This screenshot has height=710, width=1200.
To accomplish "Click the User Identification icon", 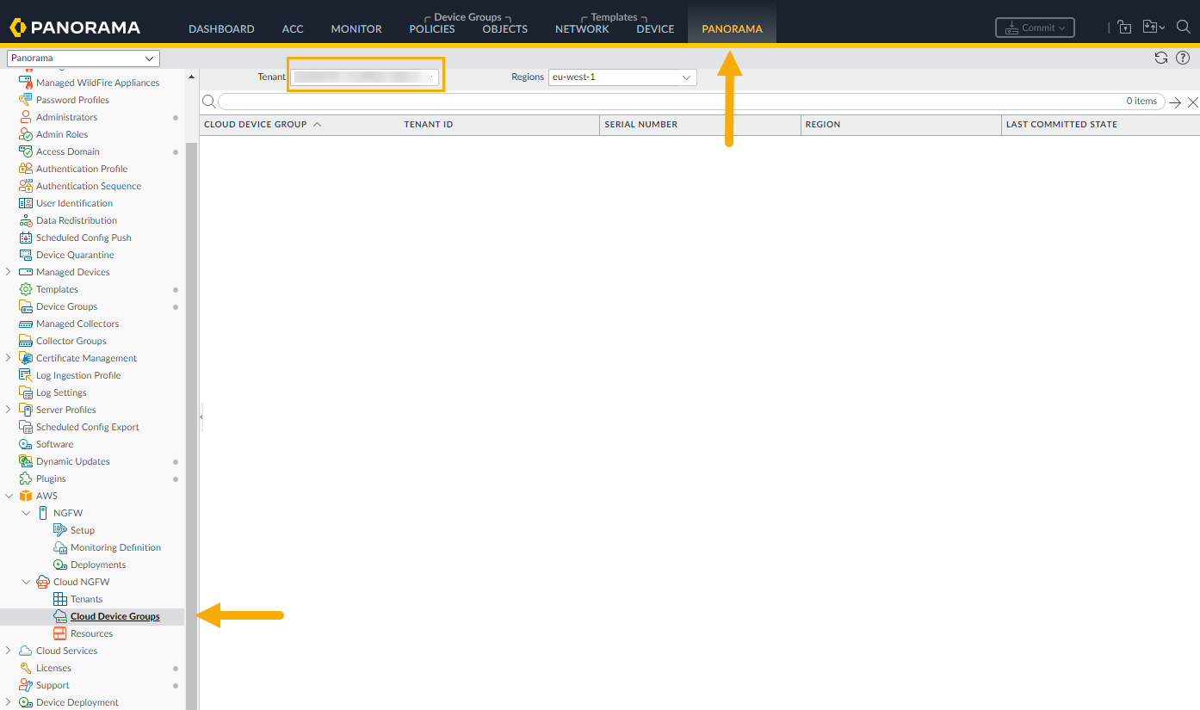I will pos(26,203).
